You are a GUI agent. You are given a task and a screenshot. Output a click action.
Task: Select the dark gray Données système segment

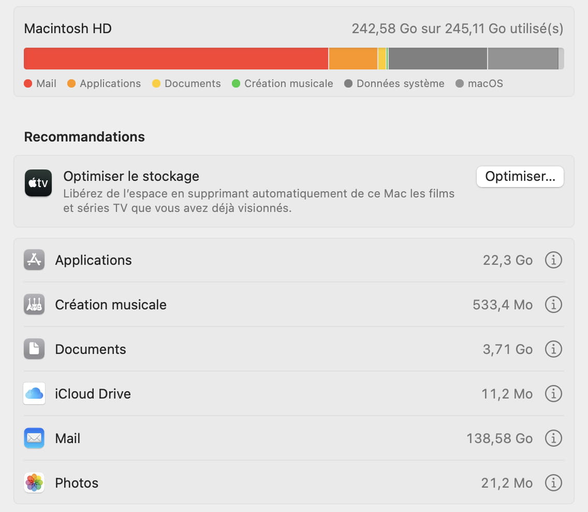[437, 59]
